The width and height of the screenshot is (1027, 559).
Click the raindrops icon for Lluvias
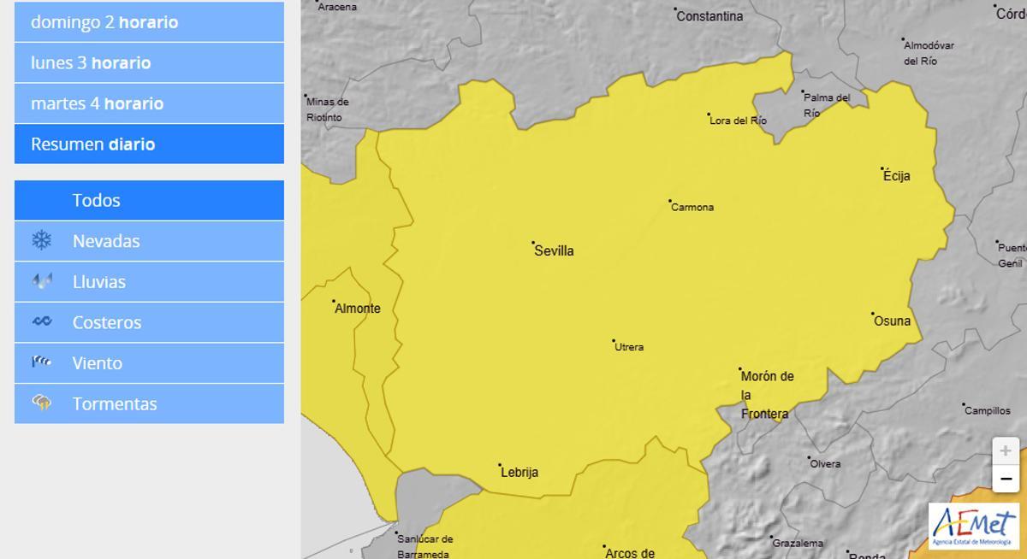tap(42, 281)
